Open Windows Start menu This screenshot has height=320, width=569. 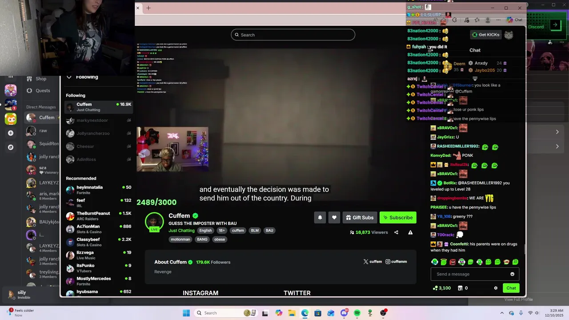pos(186,313)
